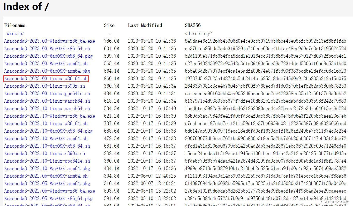Screen dimensions: 353x206
Task: Click the 565.4M size value
Action: click(111, 64)
